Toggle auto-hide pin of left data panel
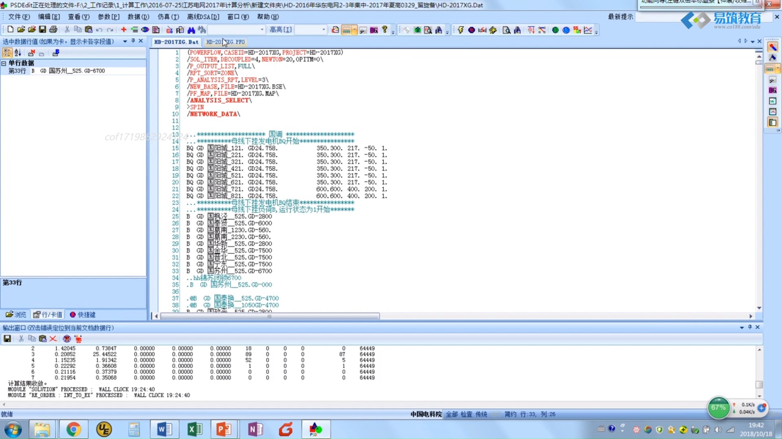Image resolution: width=782 pixels, height=439 pixels. coord(133,41)
